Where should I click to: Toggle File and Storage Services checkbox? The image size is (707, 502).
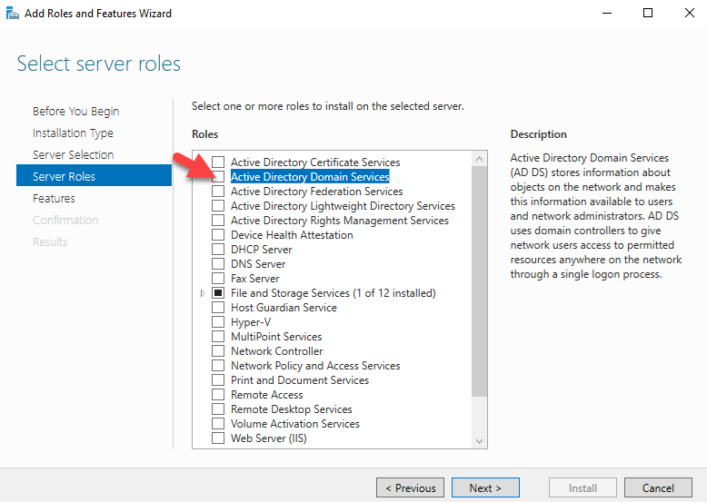coord(218,293)
